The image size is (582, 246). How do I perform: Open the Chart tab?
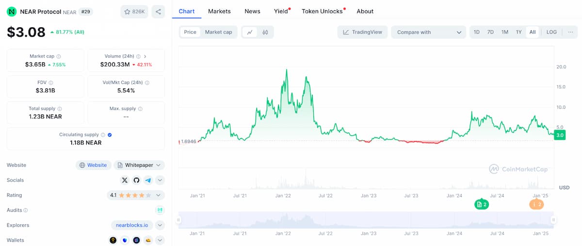click(x=187, y=11)
